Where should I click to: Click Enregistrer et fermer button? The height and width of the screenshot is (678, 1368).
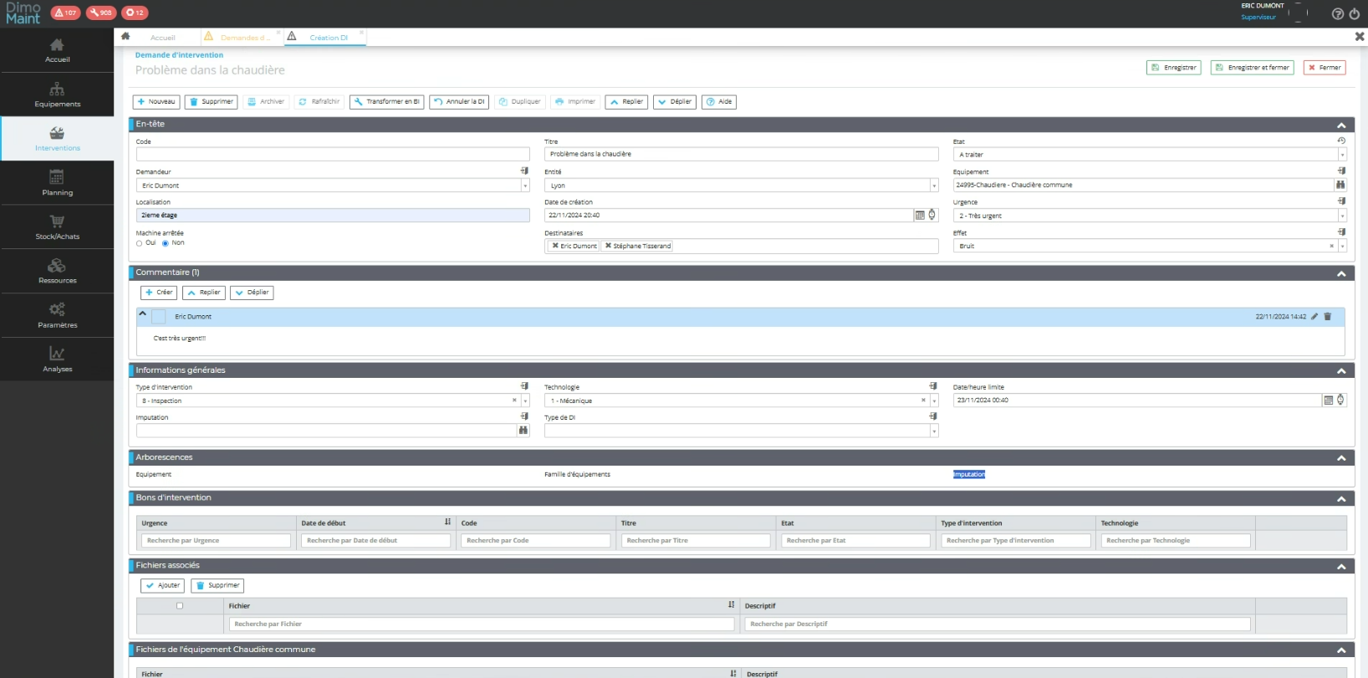pos(1252,68)
